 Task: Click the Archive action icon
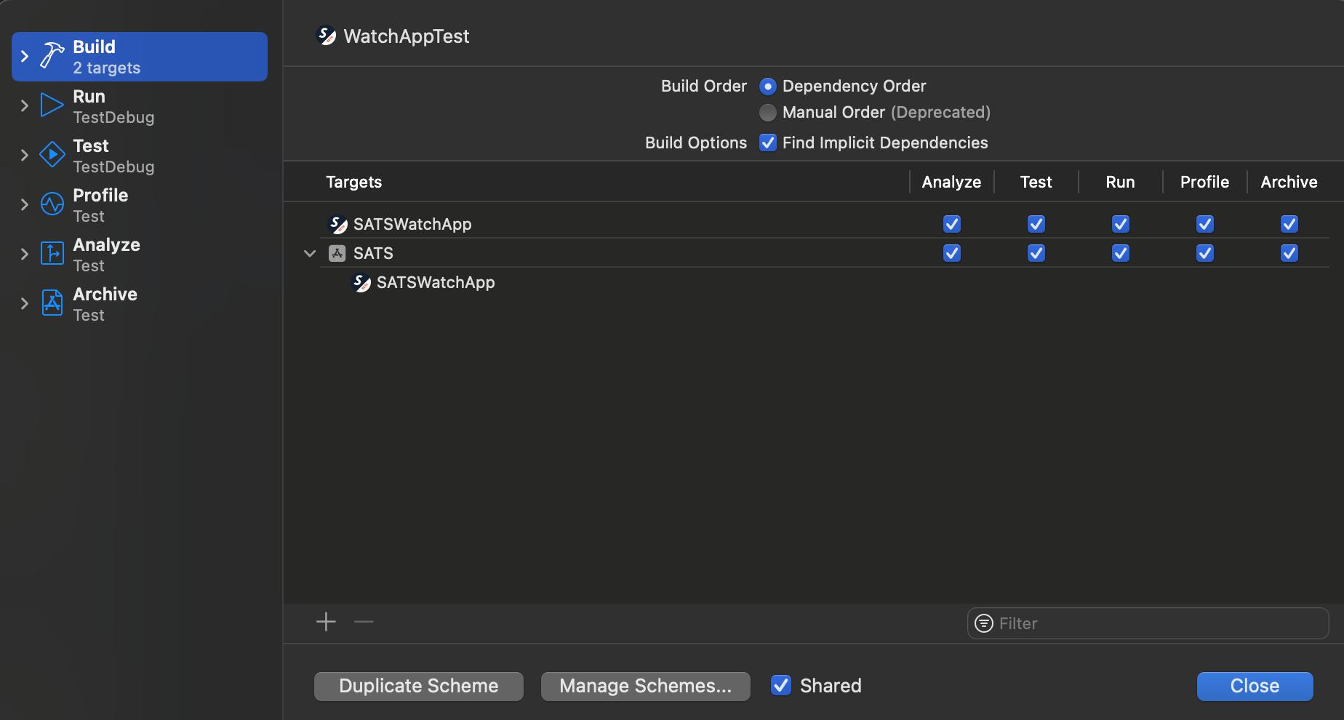coord(52,303)
